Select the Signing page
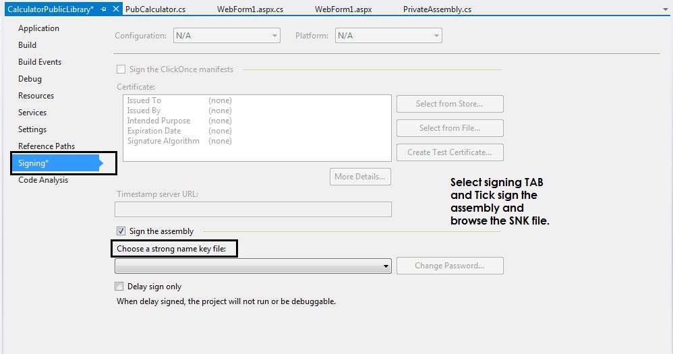 pyautogui.click(x=57, y=163)
